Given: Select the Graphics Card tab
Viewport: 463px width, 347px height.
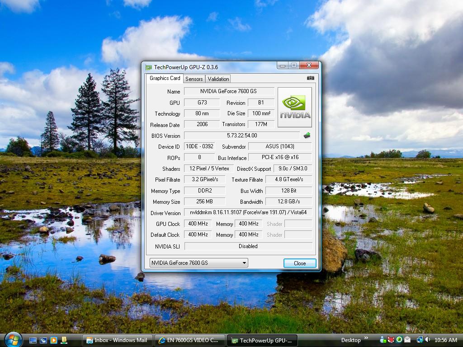Looking at the screenshot, I should pyautogui.click(x=165, y=78).
